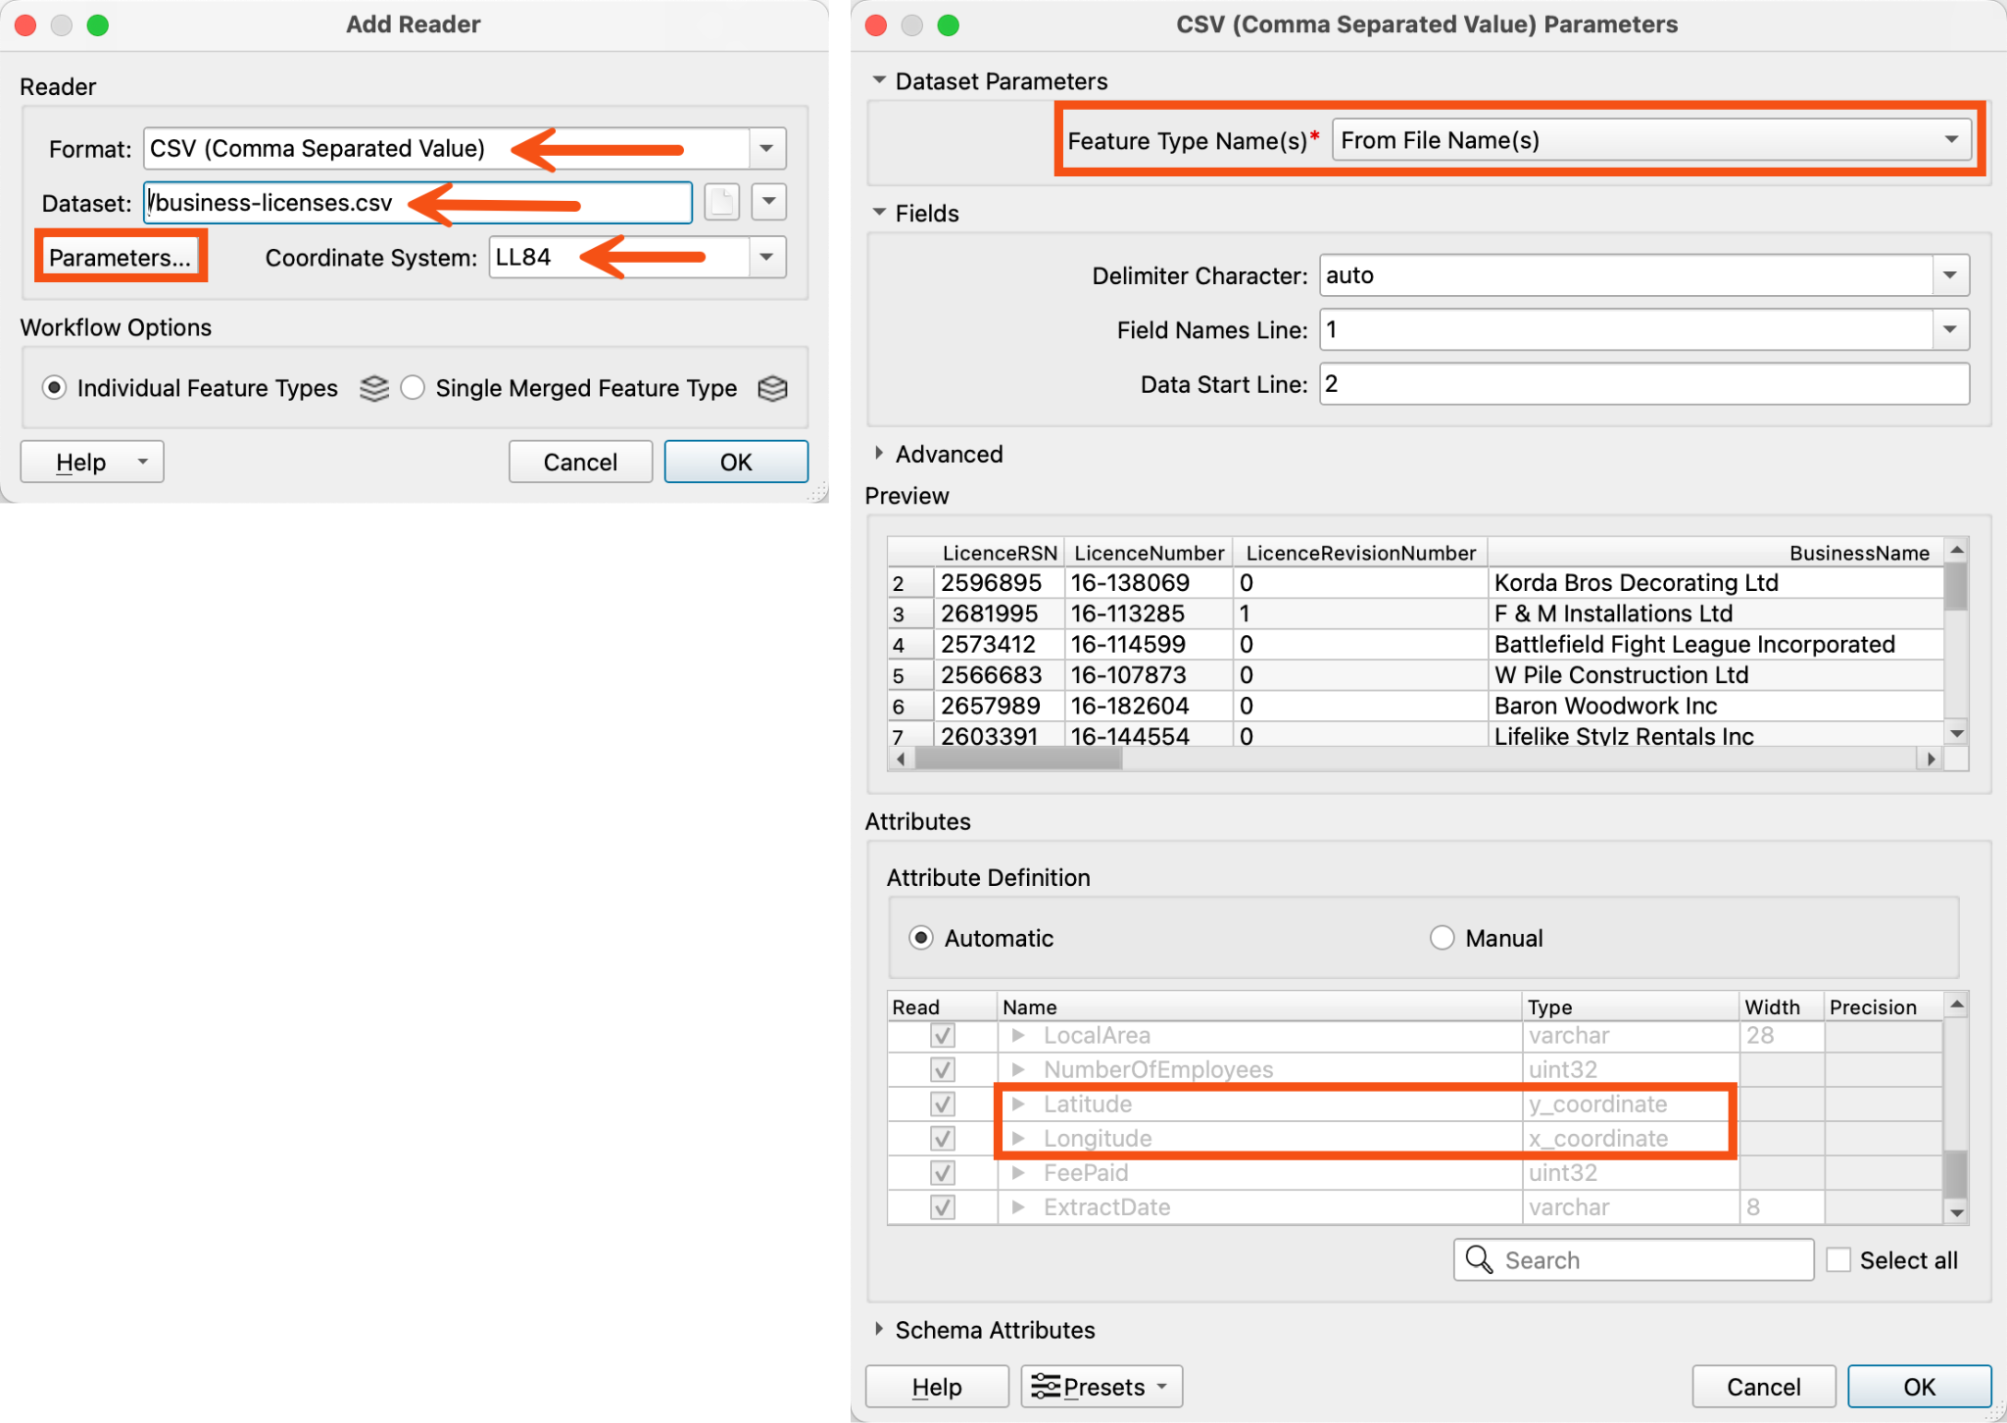Screen dimensions: 2007x1423
Task: Click the preview vertical scrollbar thumb
Action: 1955,586
